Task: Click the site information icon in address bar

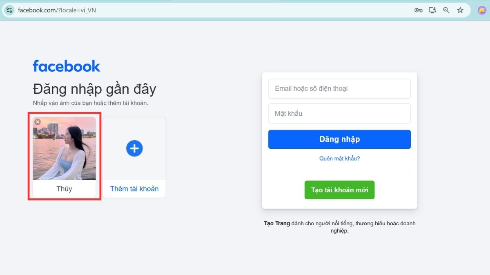Action: point(9,10)
